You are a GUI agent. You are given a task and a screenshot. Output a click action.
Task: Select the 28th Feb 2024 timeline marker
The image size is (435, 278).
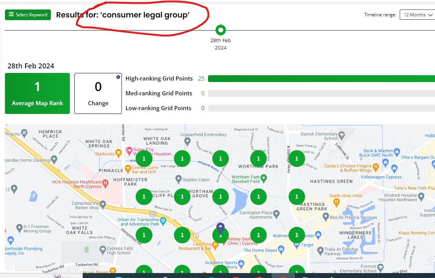pyautogui.click(x=221, y=30)
